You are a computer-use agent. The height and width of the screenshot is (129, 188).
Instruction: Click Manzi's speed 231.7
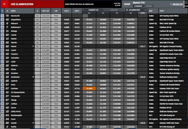point(143,46)
